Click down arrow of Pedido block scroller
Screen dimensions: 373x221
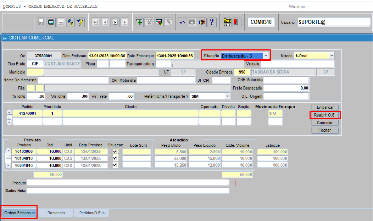[x=9, y=123]
